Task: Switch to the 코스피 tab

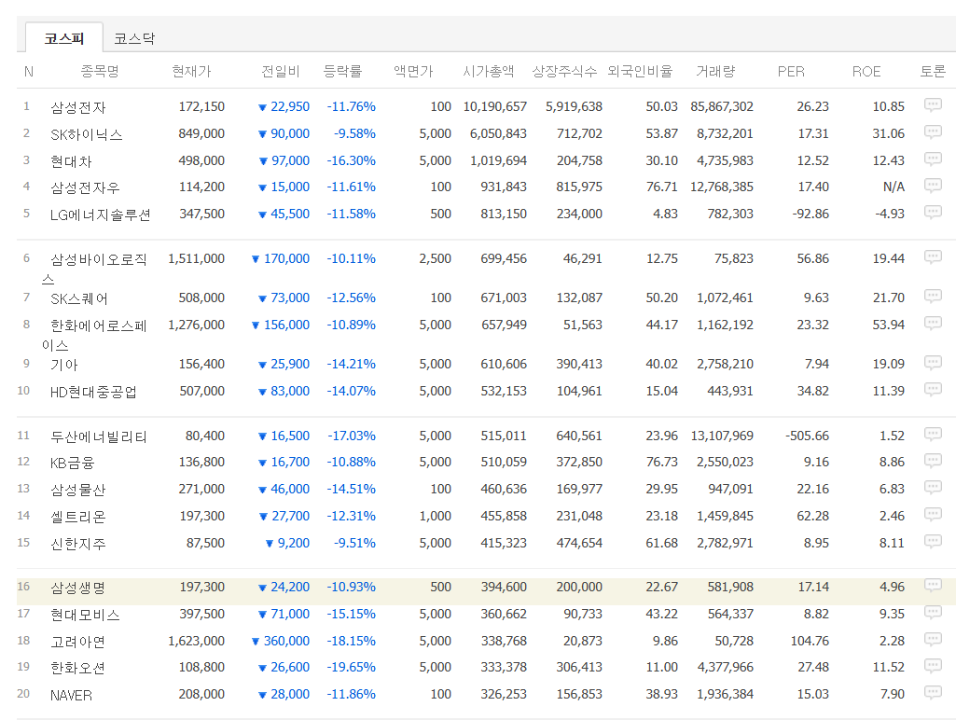Action: [x=64, y=38]
